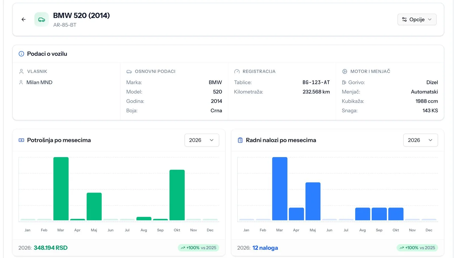Viewport: 454px width, 258px height.
Task: Click the car icon beside OSNOVNI PODACI
Action: [x=129, y=71]
